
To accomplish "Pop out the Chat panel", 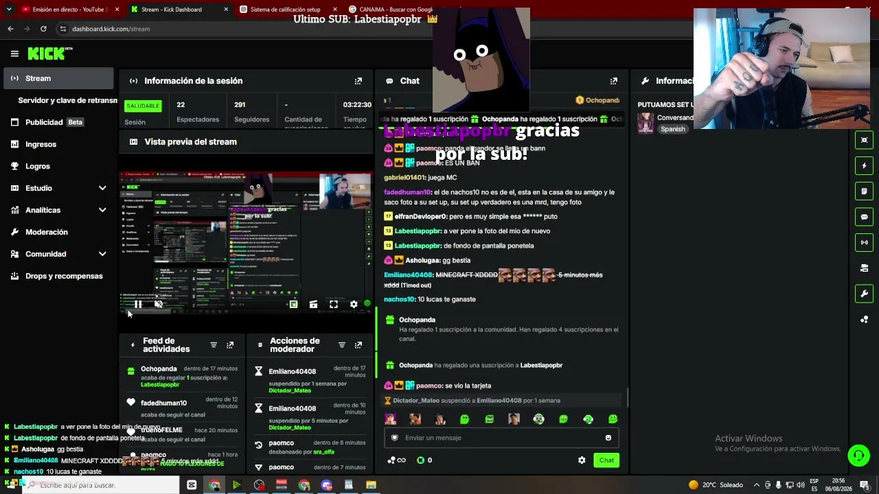I will tap(613, 81).
